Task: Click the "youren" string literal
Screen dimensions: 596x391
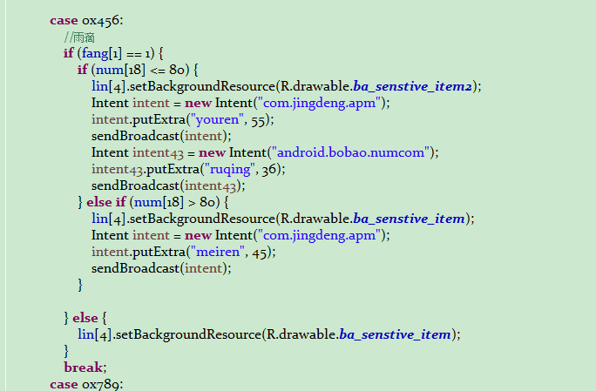Action: tap(214, 119)
